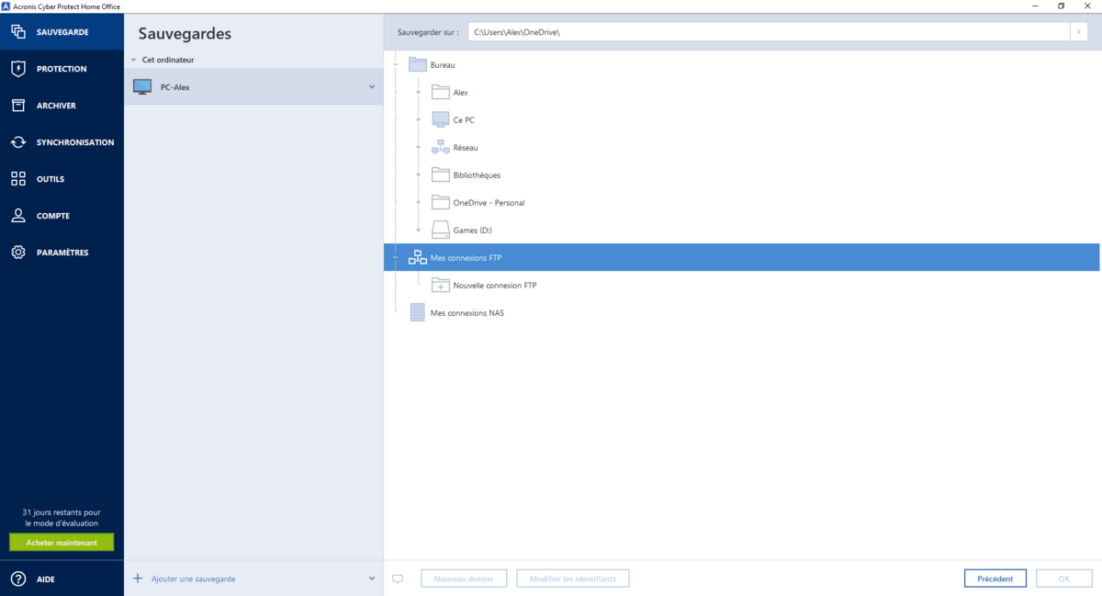Click the comment bubble icon in bottom bar
The width and height of the screenshot is (1102, 596).
point(398,579)
